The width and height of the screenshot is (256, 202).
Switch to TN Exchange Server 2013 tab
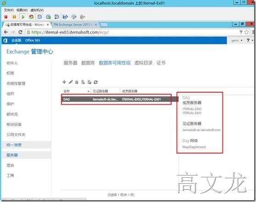click(x=73, y=25)
